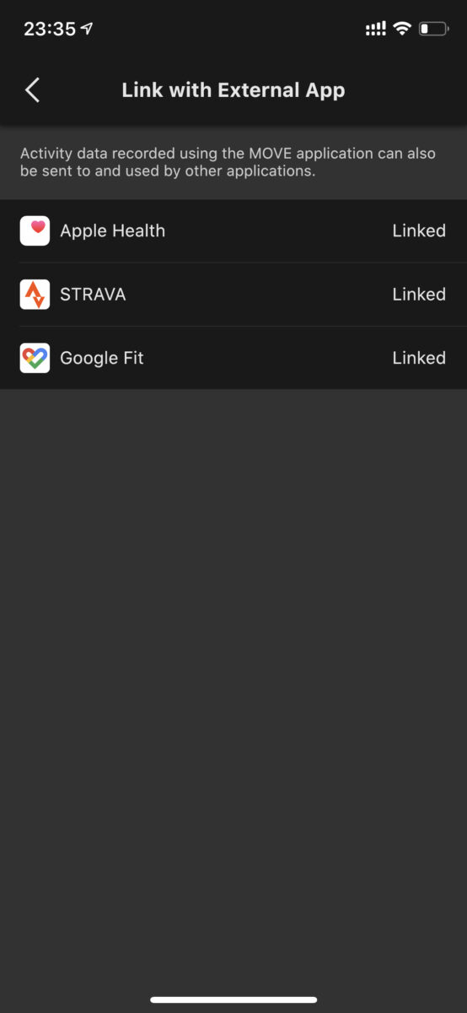467x1013 pixels.
Task: Tap the battery status icon
Action: click(433, 29)
